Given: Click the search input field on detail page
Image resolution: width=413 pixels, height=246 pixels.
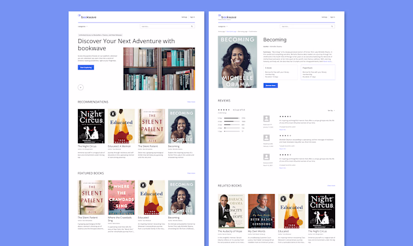Looking at the screenshot, I should point(307,27).
